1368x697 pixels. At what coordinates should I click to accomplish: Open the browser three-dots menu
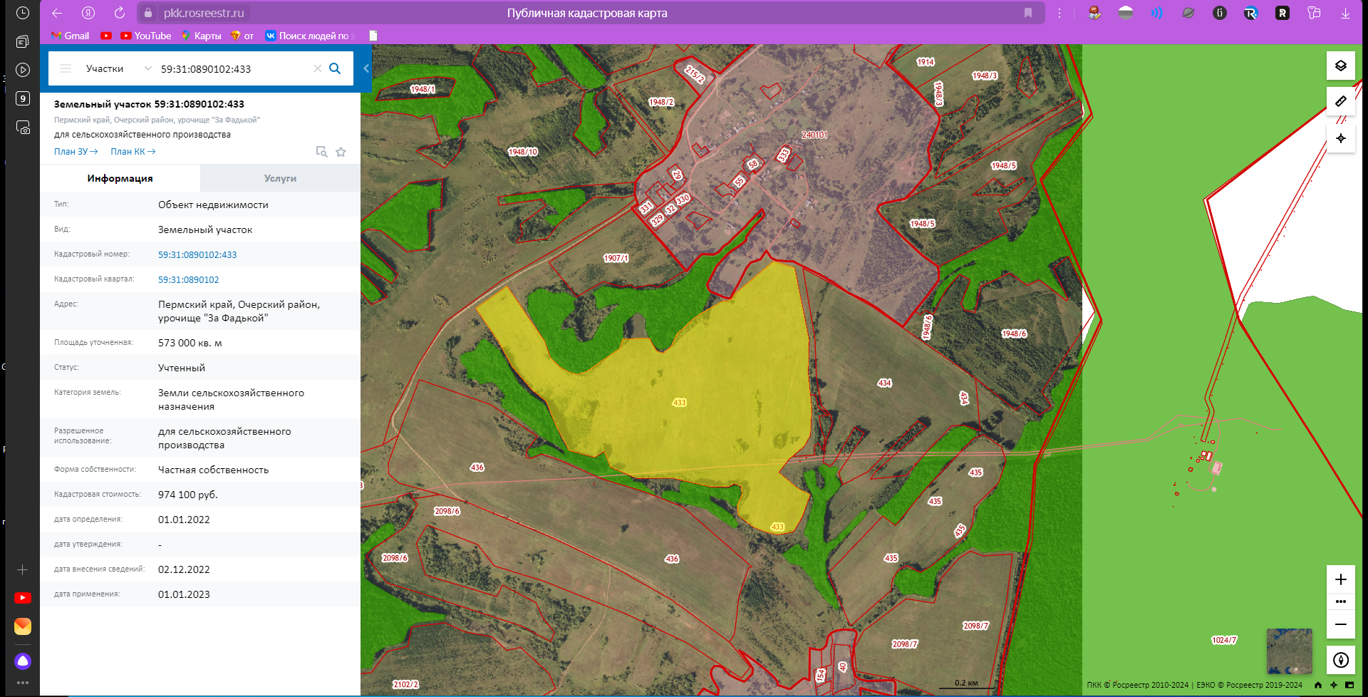[1059, 13]
